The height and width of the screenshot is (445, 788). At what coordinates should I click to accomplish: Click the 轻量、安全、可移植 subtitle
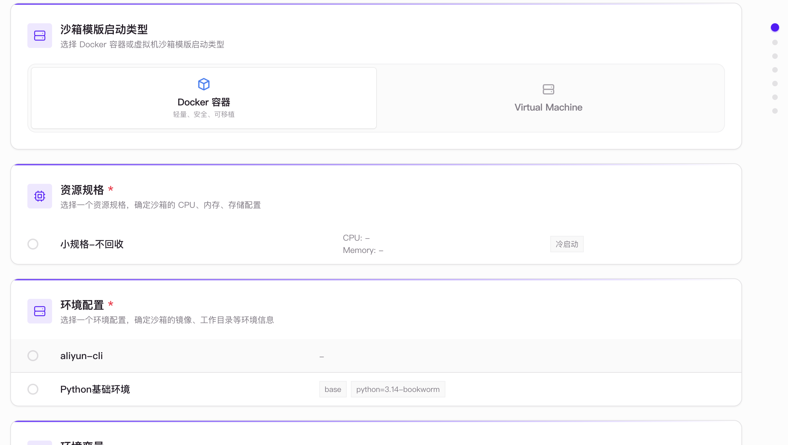pyautogui.click(x=204, y=114)
